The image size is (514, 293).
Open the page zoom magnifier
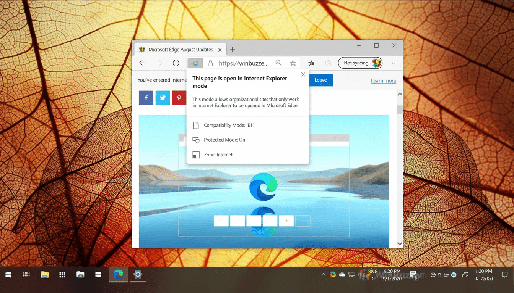click(x=278, y=63)
